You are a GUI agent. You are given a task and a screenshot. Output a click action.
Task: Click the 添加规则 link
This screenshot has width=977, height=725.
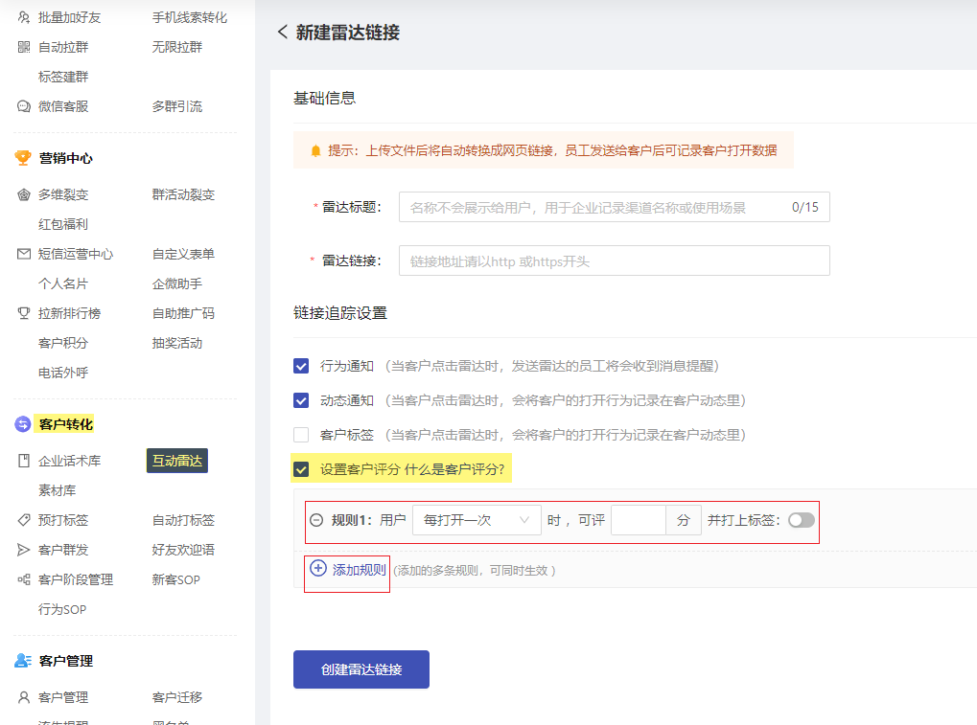pos(360,570)
